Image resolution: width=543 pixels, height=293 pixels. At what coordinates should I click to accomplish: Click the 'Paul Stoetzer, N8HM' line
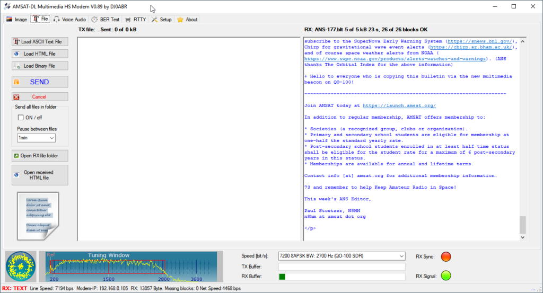[x=332, y=211]
